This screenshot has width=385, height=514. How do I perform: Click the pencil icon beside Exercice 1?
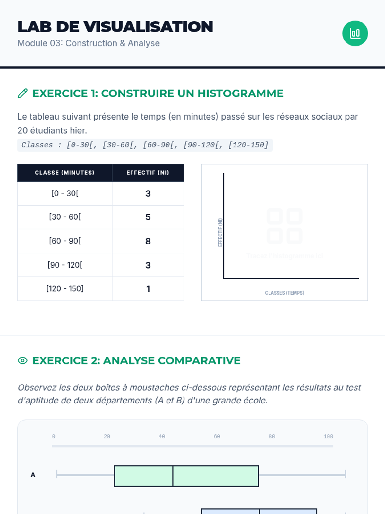pos(22,93)
